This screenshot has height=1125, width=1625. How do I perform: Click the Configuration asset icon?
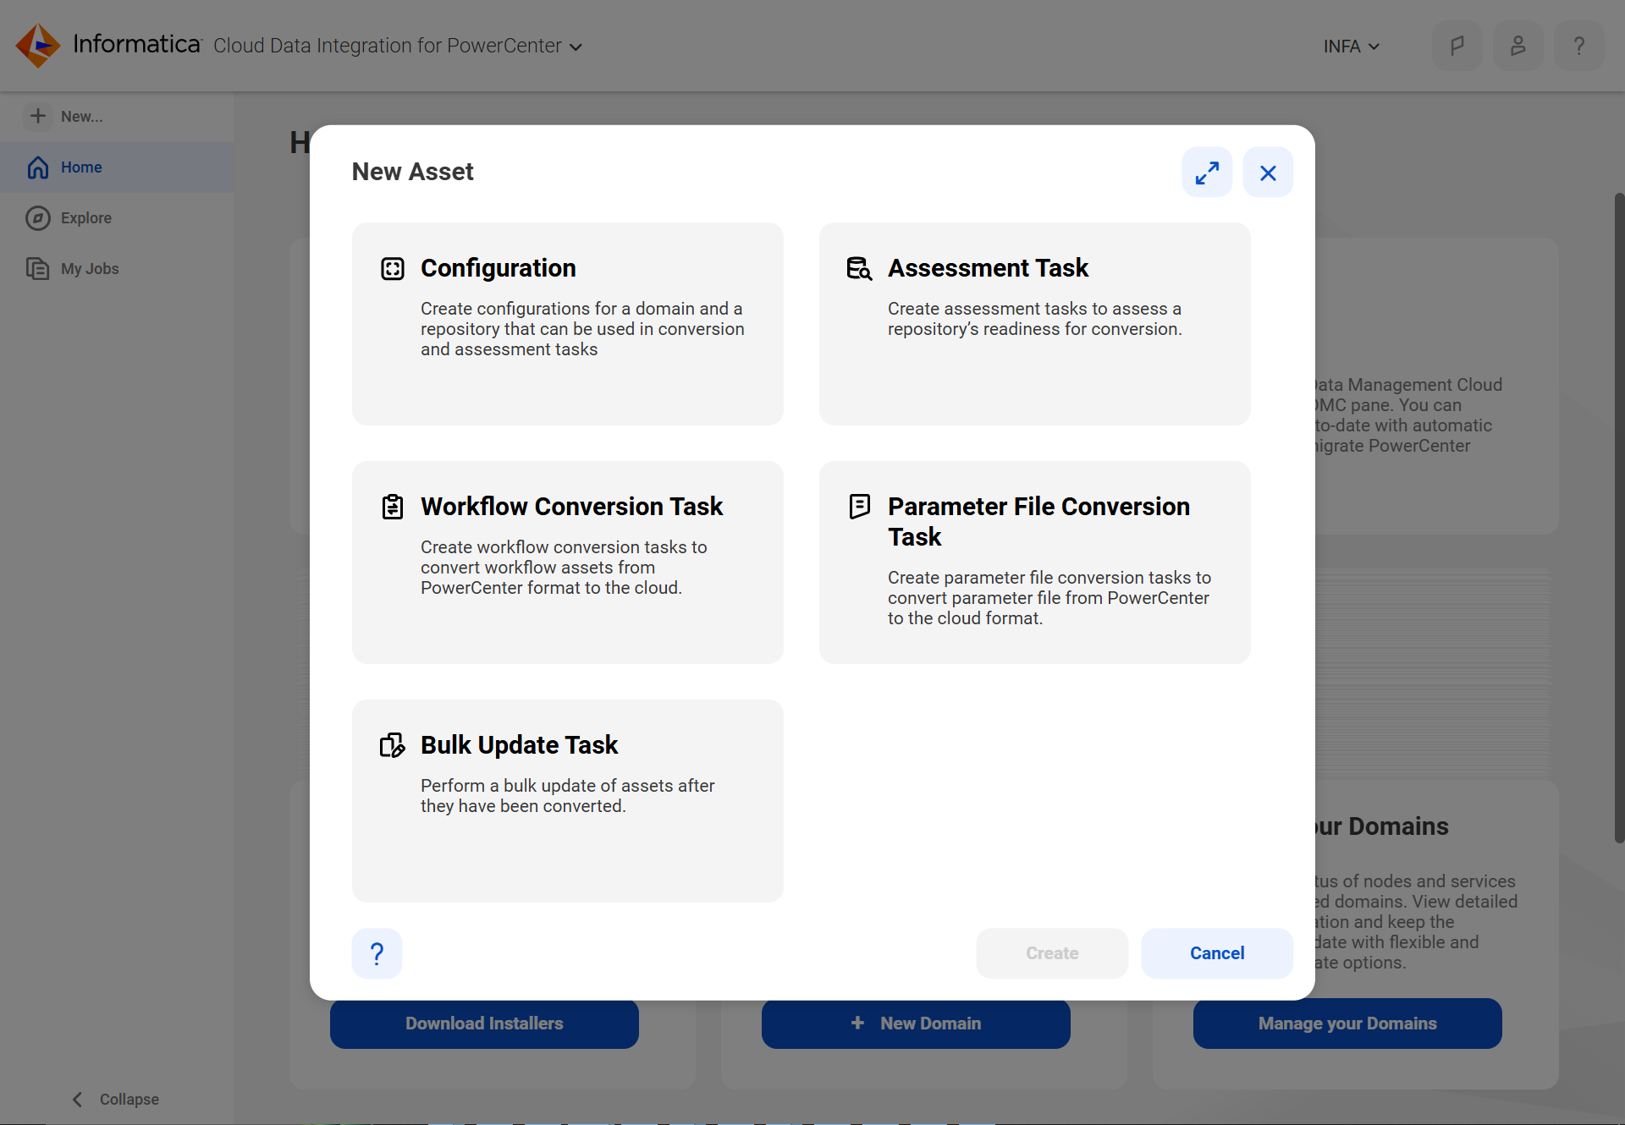391,266
